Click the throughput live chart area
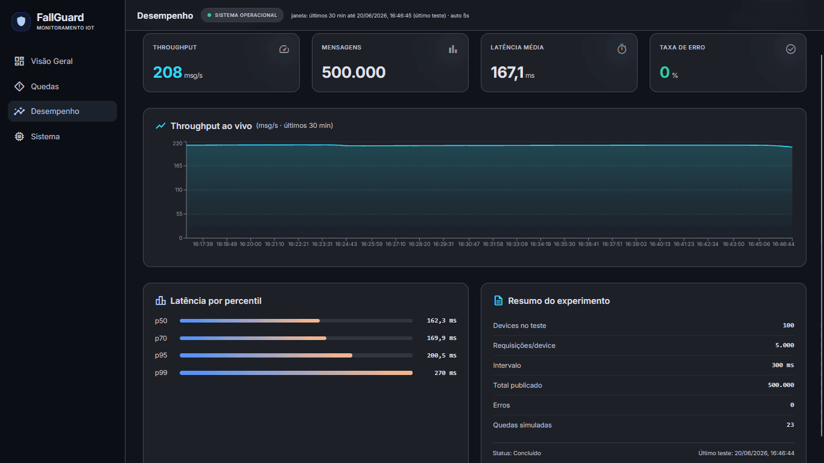824x463 pixels. point(489,191)
